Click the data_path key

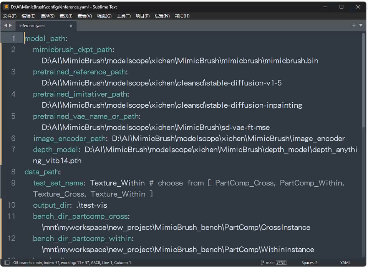(43, 172)
